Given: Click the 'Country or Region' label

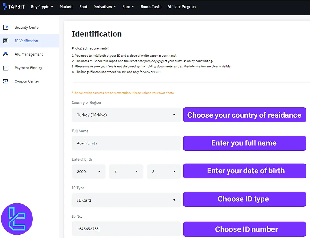Looking at the screenshot, I should [86, 102].
